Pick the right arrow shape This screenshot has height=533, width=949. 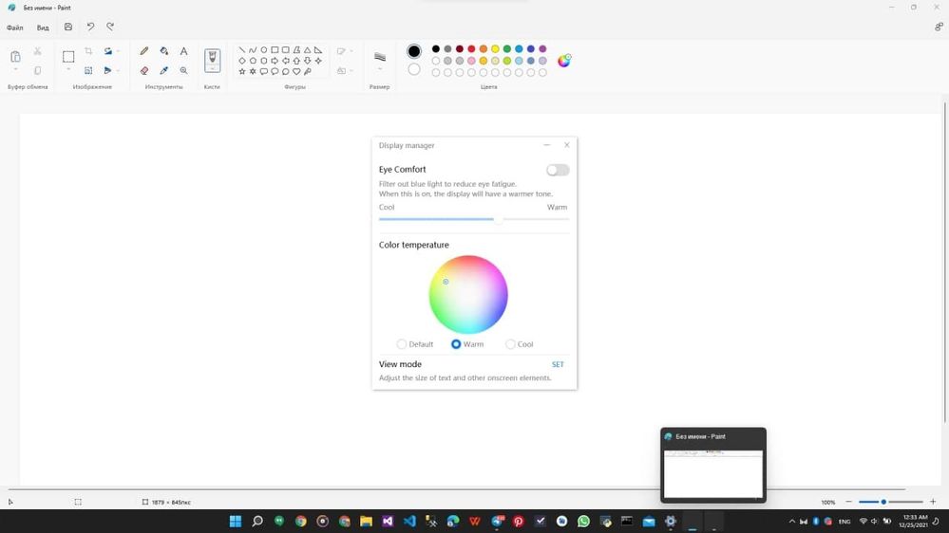click(x=275, y=61)
